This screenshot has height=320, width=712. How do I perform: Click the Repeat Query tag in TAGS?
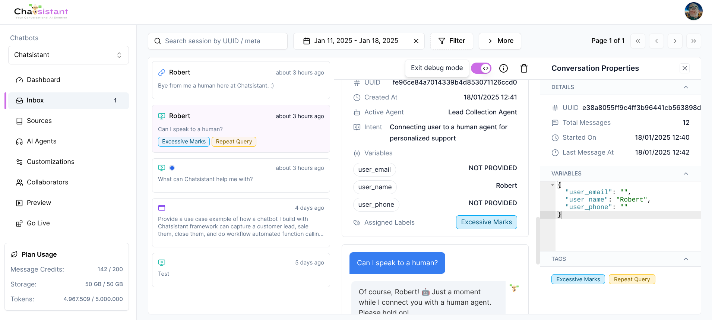coord(632,279)
